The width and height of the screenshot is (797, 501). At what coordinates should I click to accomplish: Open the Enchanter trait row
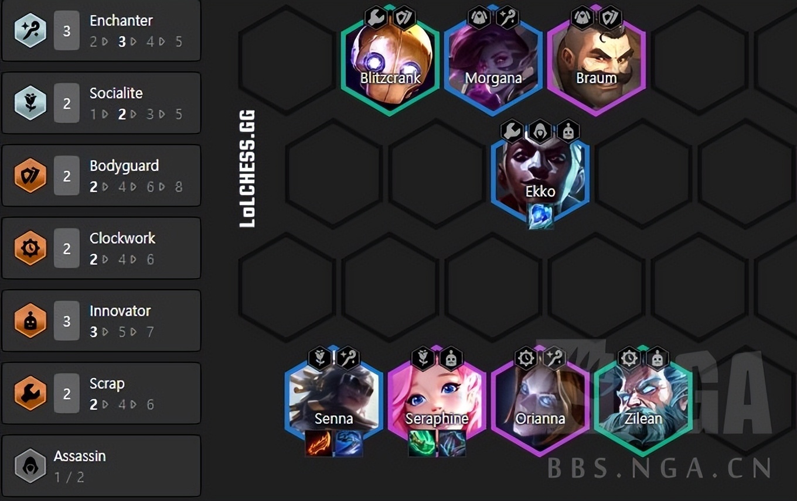[x=101, y=30]
